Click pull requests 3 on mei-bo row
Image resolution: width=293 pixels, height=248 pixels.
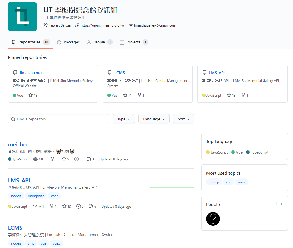point(91,159)
